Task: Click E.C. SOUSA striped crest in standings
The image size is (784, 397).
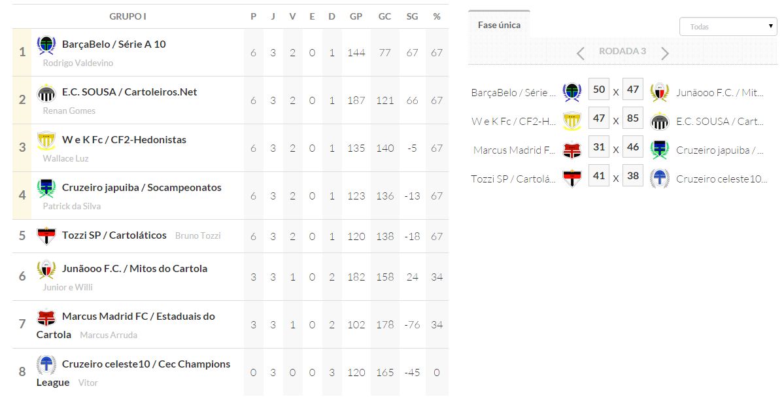Action: point(46,94)
